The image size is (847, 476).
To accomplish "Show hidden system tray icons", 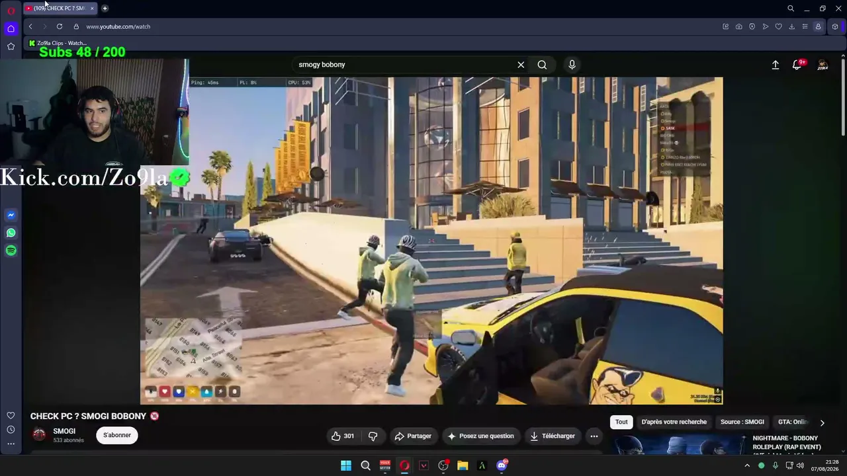I will pos(747,465).
